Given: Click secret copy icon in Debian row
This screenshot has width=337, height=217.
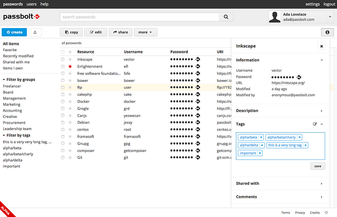Looking at the screenshot, I should tap(198, 122).
